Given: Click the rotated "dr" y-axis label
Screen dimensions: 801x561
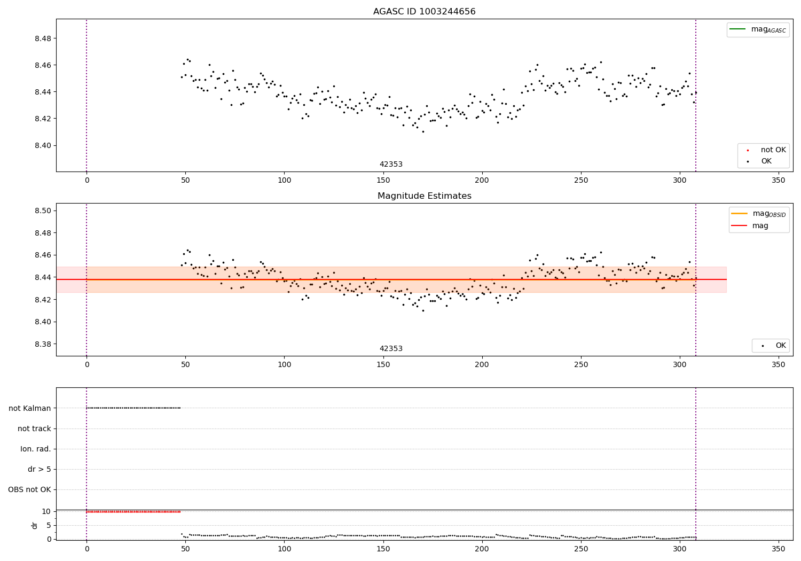Looking at the screenshot, I should (35, 525).
